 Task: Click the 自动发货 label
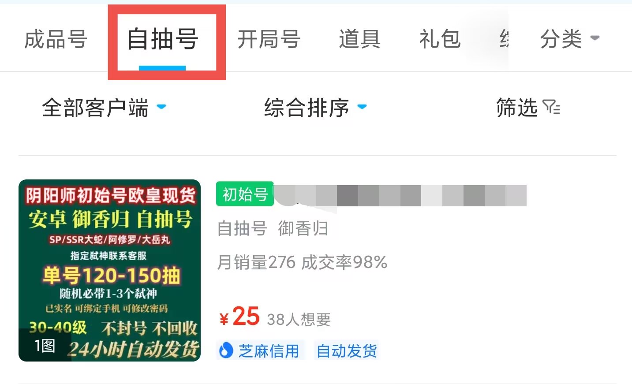click(x=347, y=351)
